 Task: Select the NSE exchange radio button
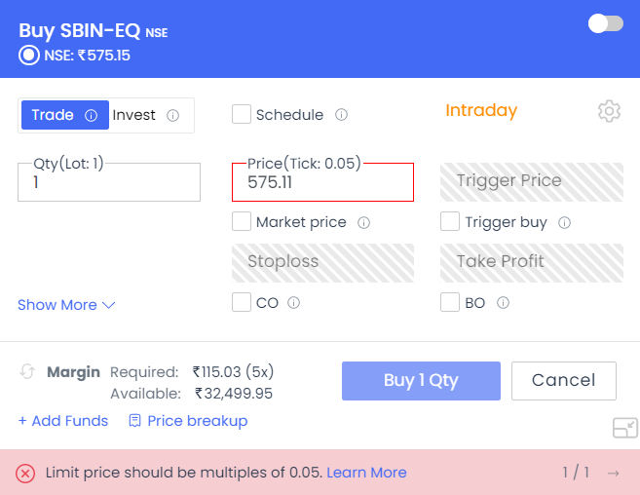[29, 56]
